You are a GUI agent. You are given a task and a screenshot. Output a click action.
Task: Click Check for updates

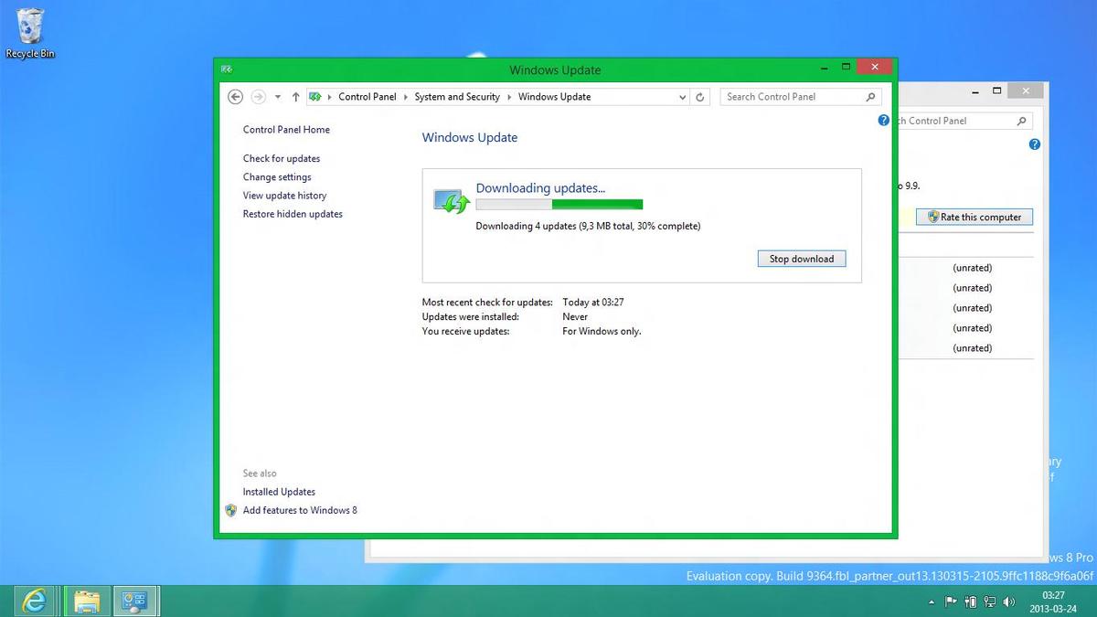pyautogui.click(x=282, y=159)
